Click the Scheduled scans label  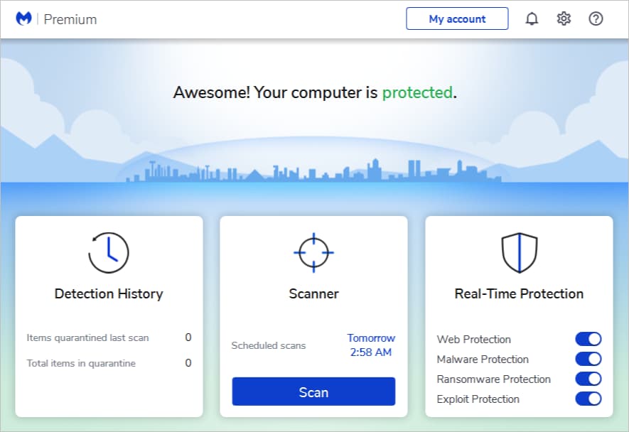268,346
